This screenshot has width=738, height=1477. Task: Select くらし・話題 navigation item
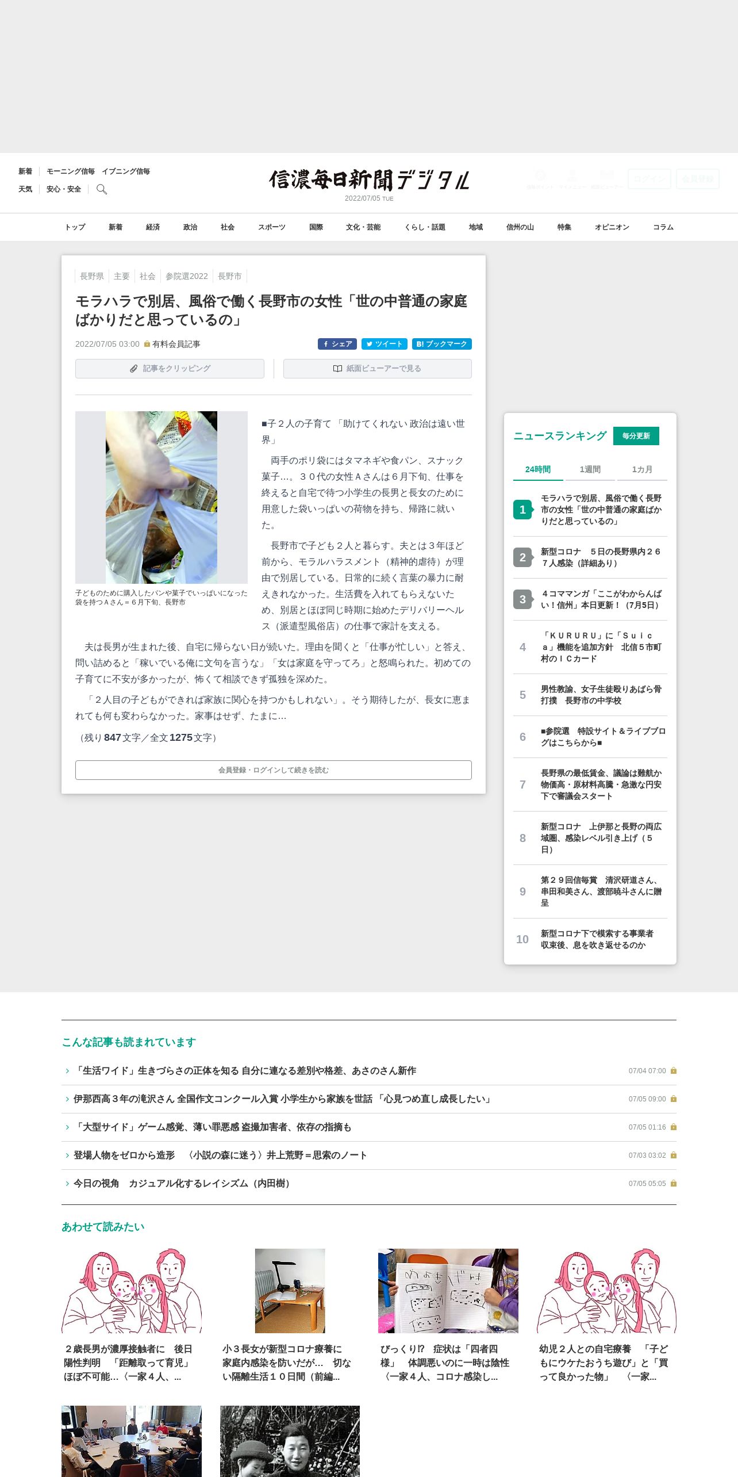[x=425, y=227]
